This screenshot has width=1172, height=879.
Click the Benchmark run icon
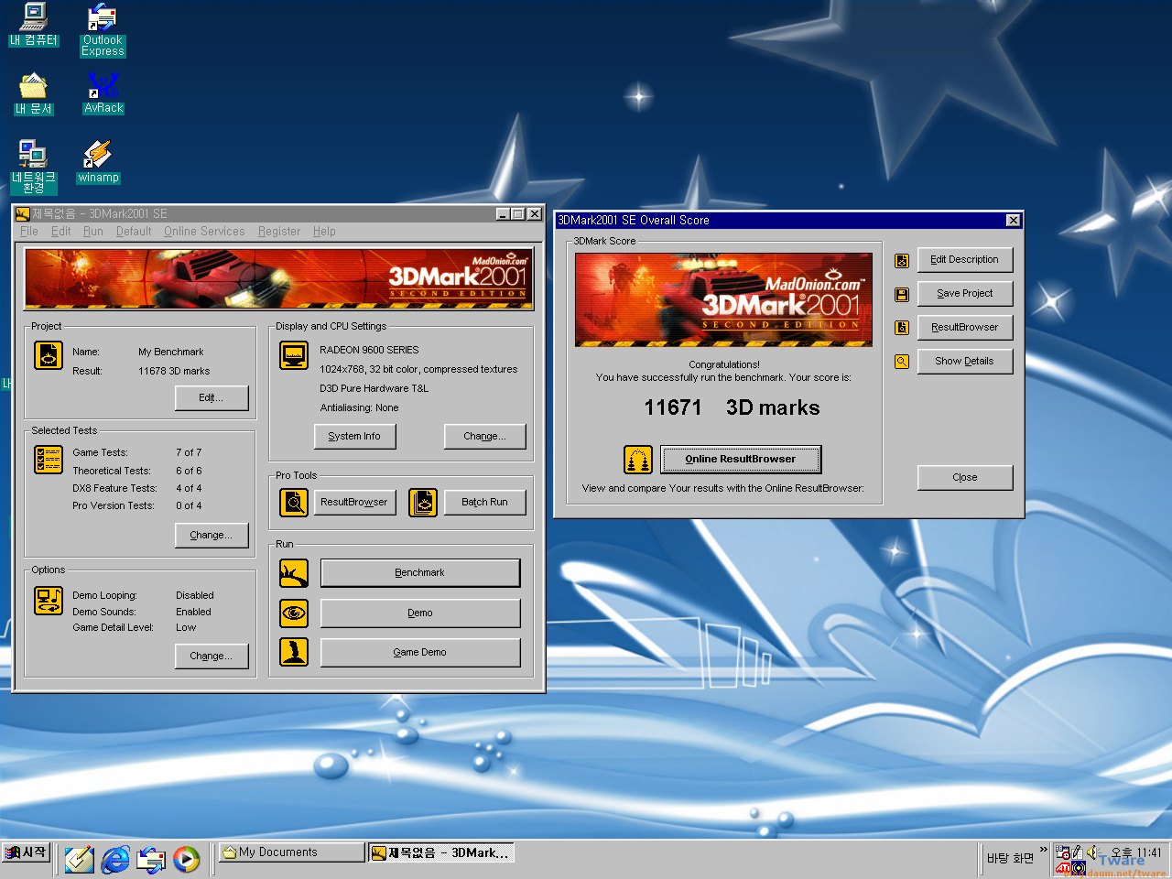294,573
